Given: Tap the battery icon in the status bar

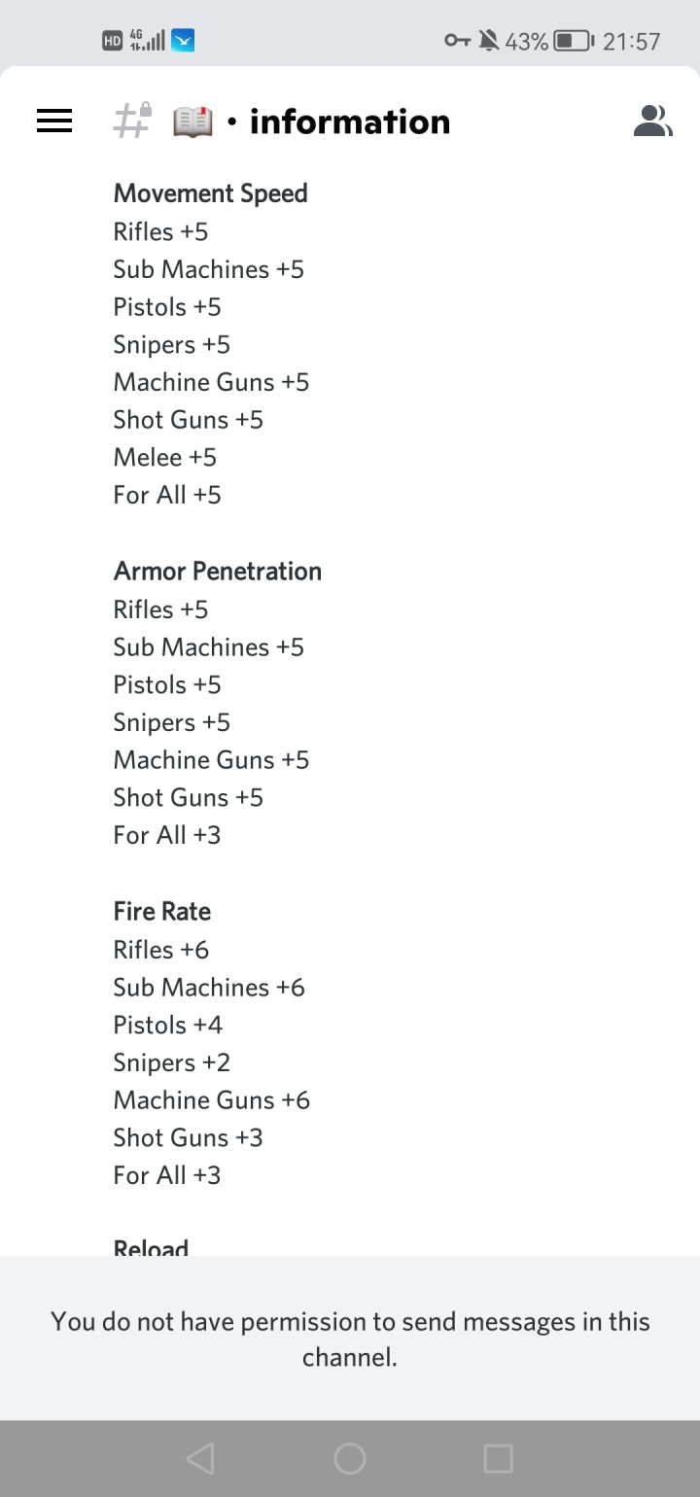Looking at the screenshot, I should tap(574, 41).
